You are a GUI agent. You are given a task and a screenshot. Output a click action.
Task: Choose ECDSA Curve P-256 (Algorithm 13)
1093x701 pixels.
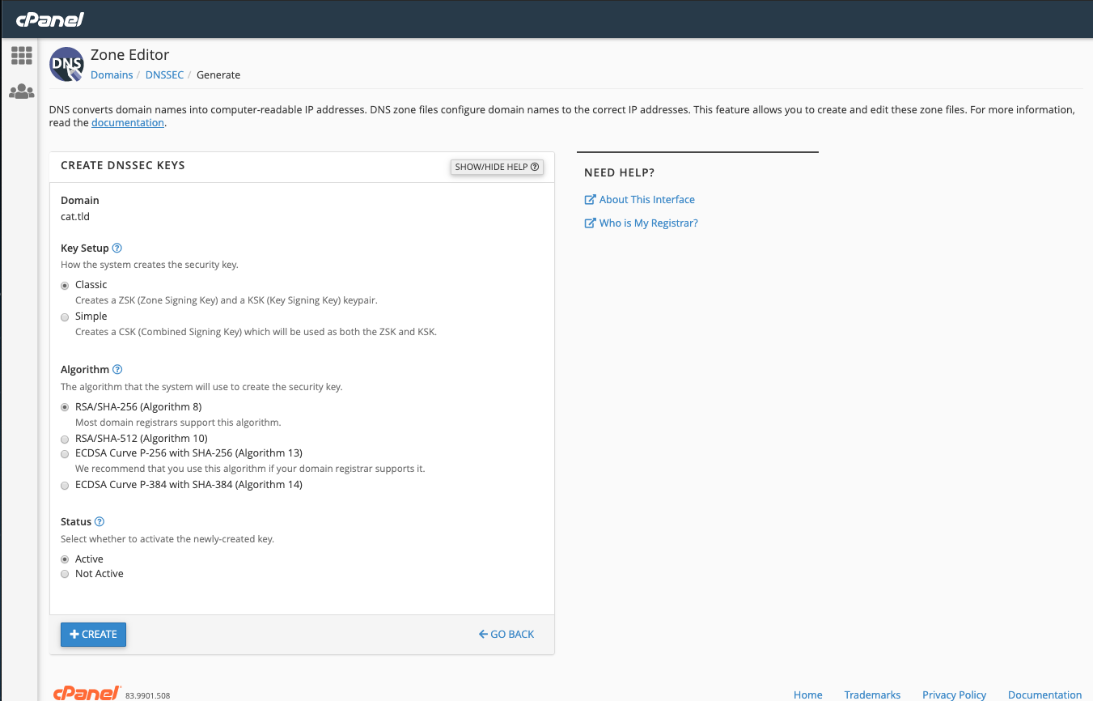65,454
